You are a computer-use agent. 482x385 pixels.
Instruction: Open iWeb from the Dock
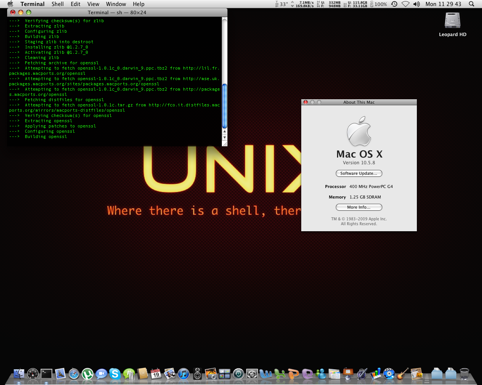click(x=416, y=374)
